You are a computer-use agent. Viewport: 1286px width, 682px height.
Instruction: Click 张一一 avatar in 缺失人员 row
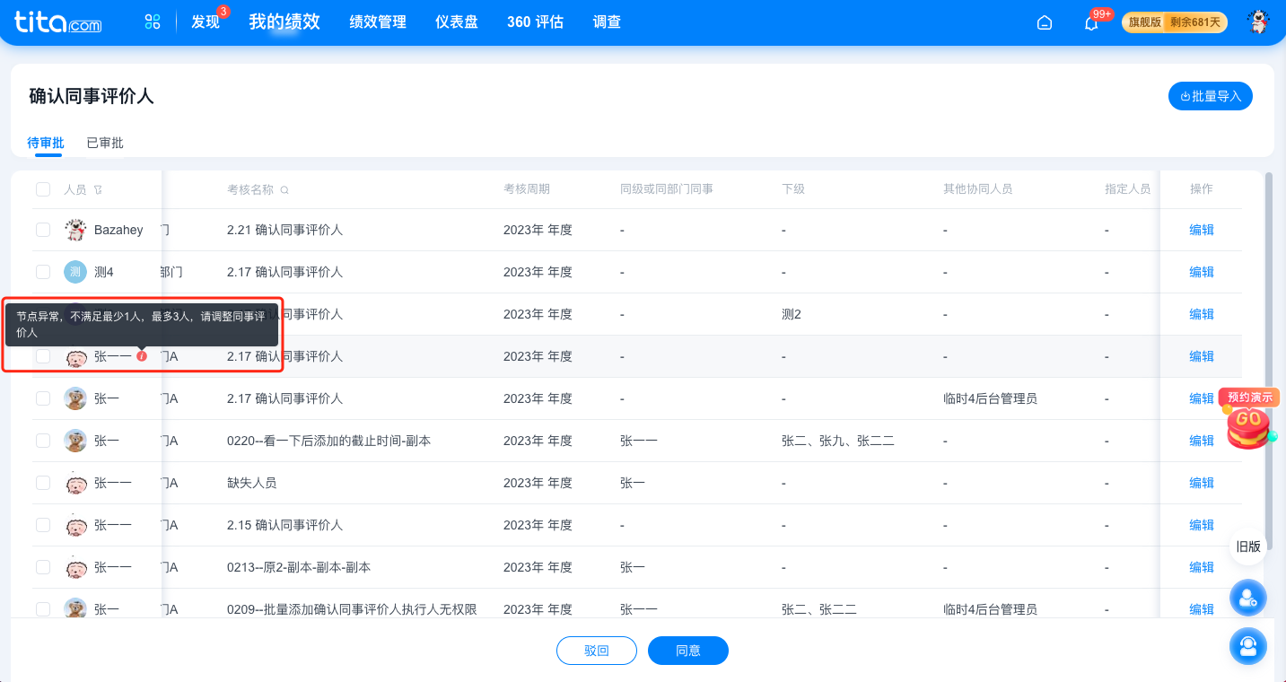(x=75, y=483)
